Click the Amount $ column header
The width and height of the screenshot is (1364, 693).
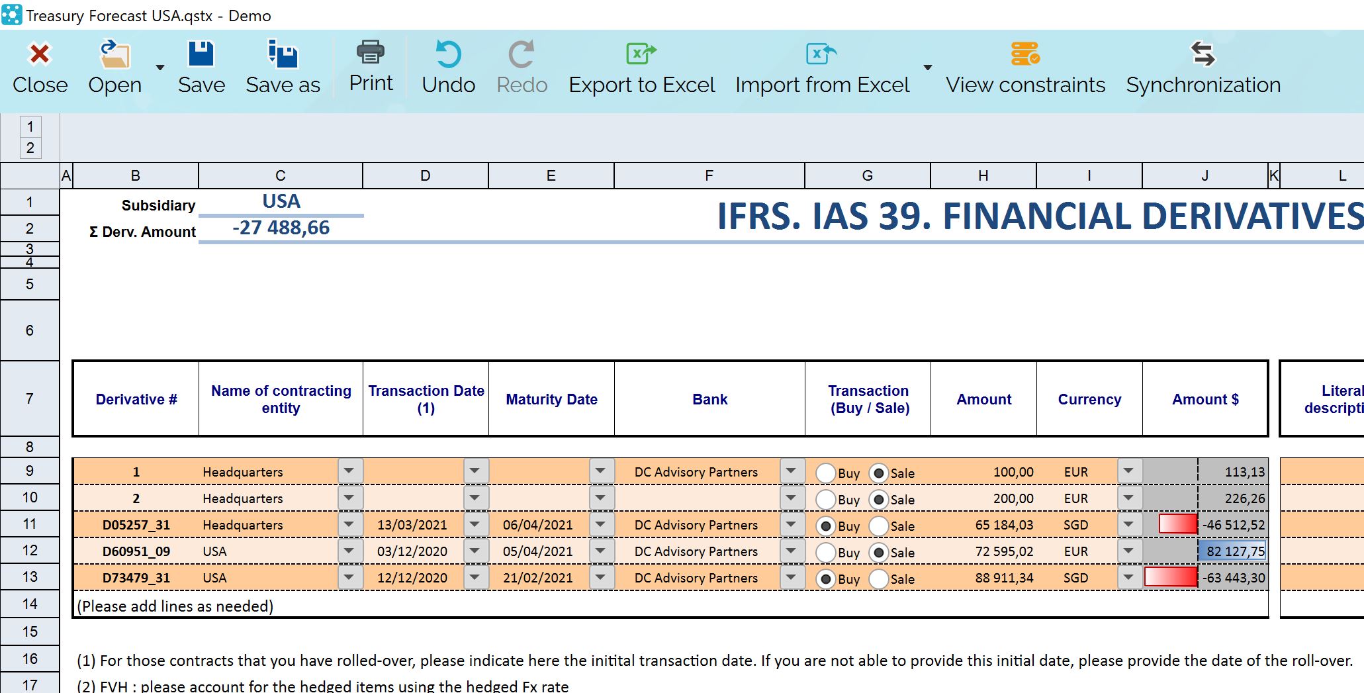(x=1205, y=399)
